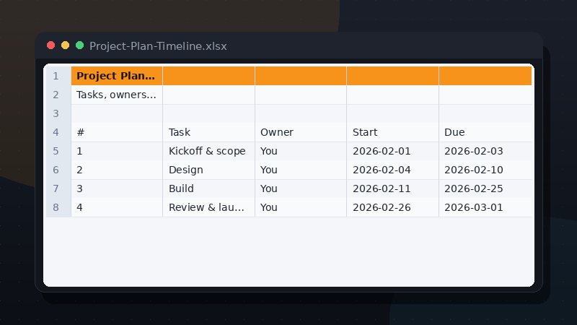Select the Owner 'You' cell in Review row

(301, 207)
